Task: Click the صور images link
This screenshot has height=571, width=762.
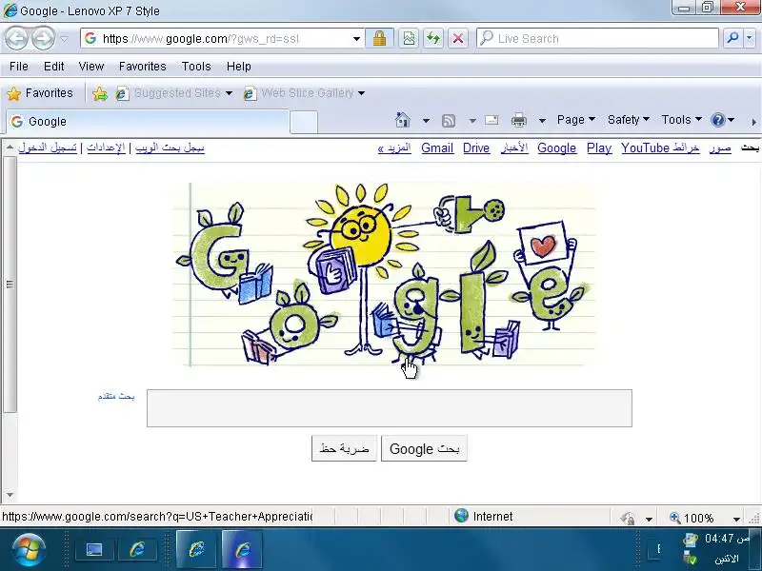Action: click(x=720, y=148)
